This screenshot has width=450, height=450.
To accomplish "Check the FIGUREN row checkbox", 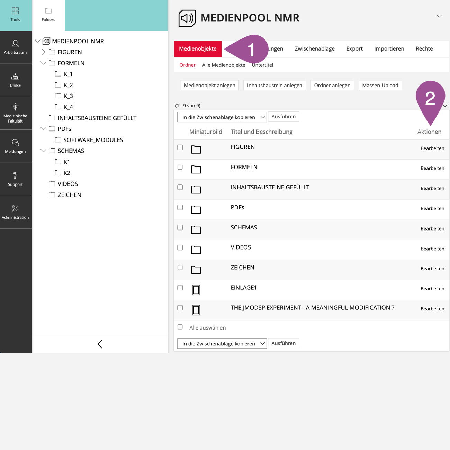I will [180, 147].
